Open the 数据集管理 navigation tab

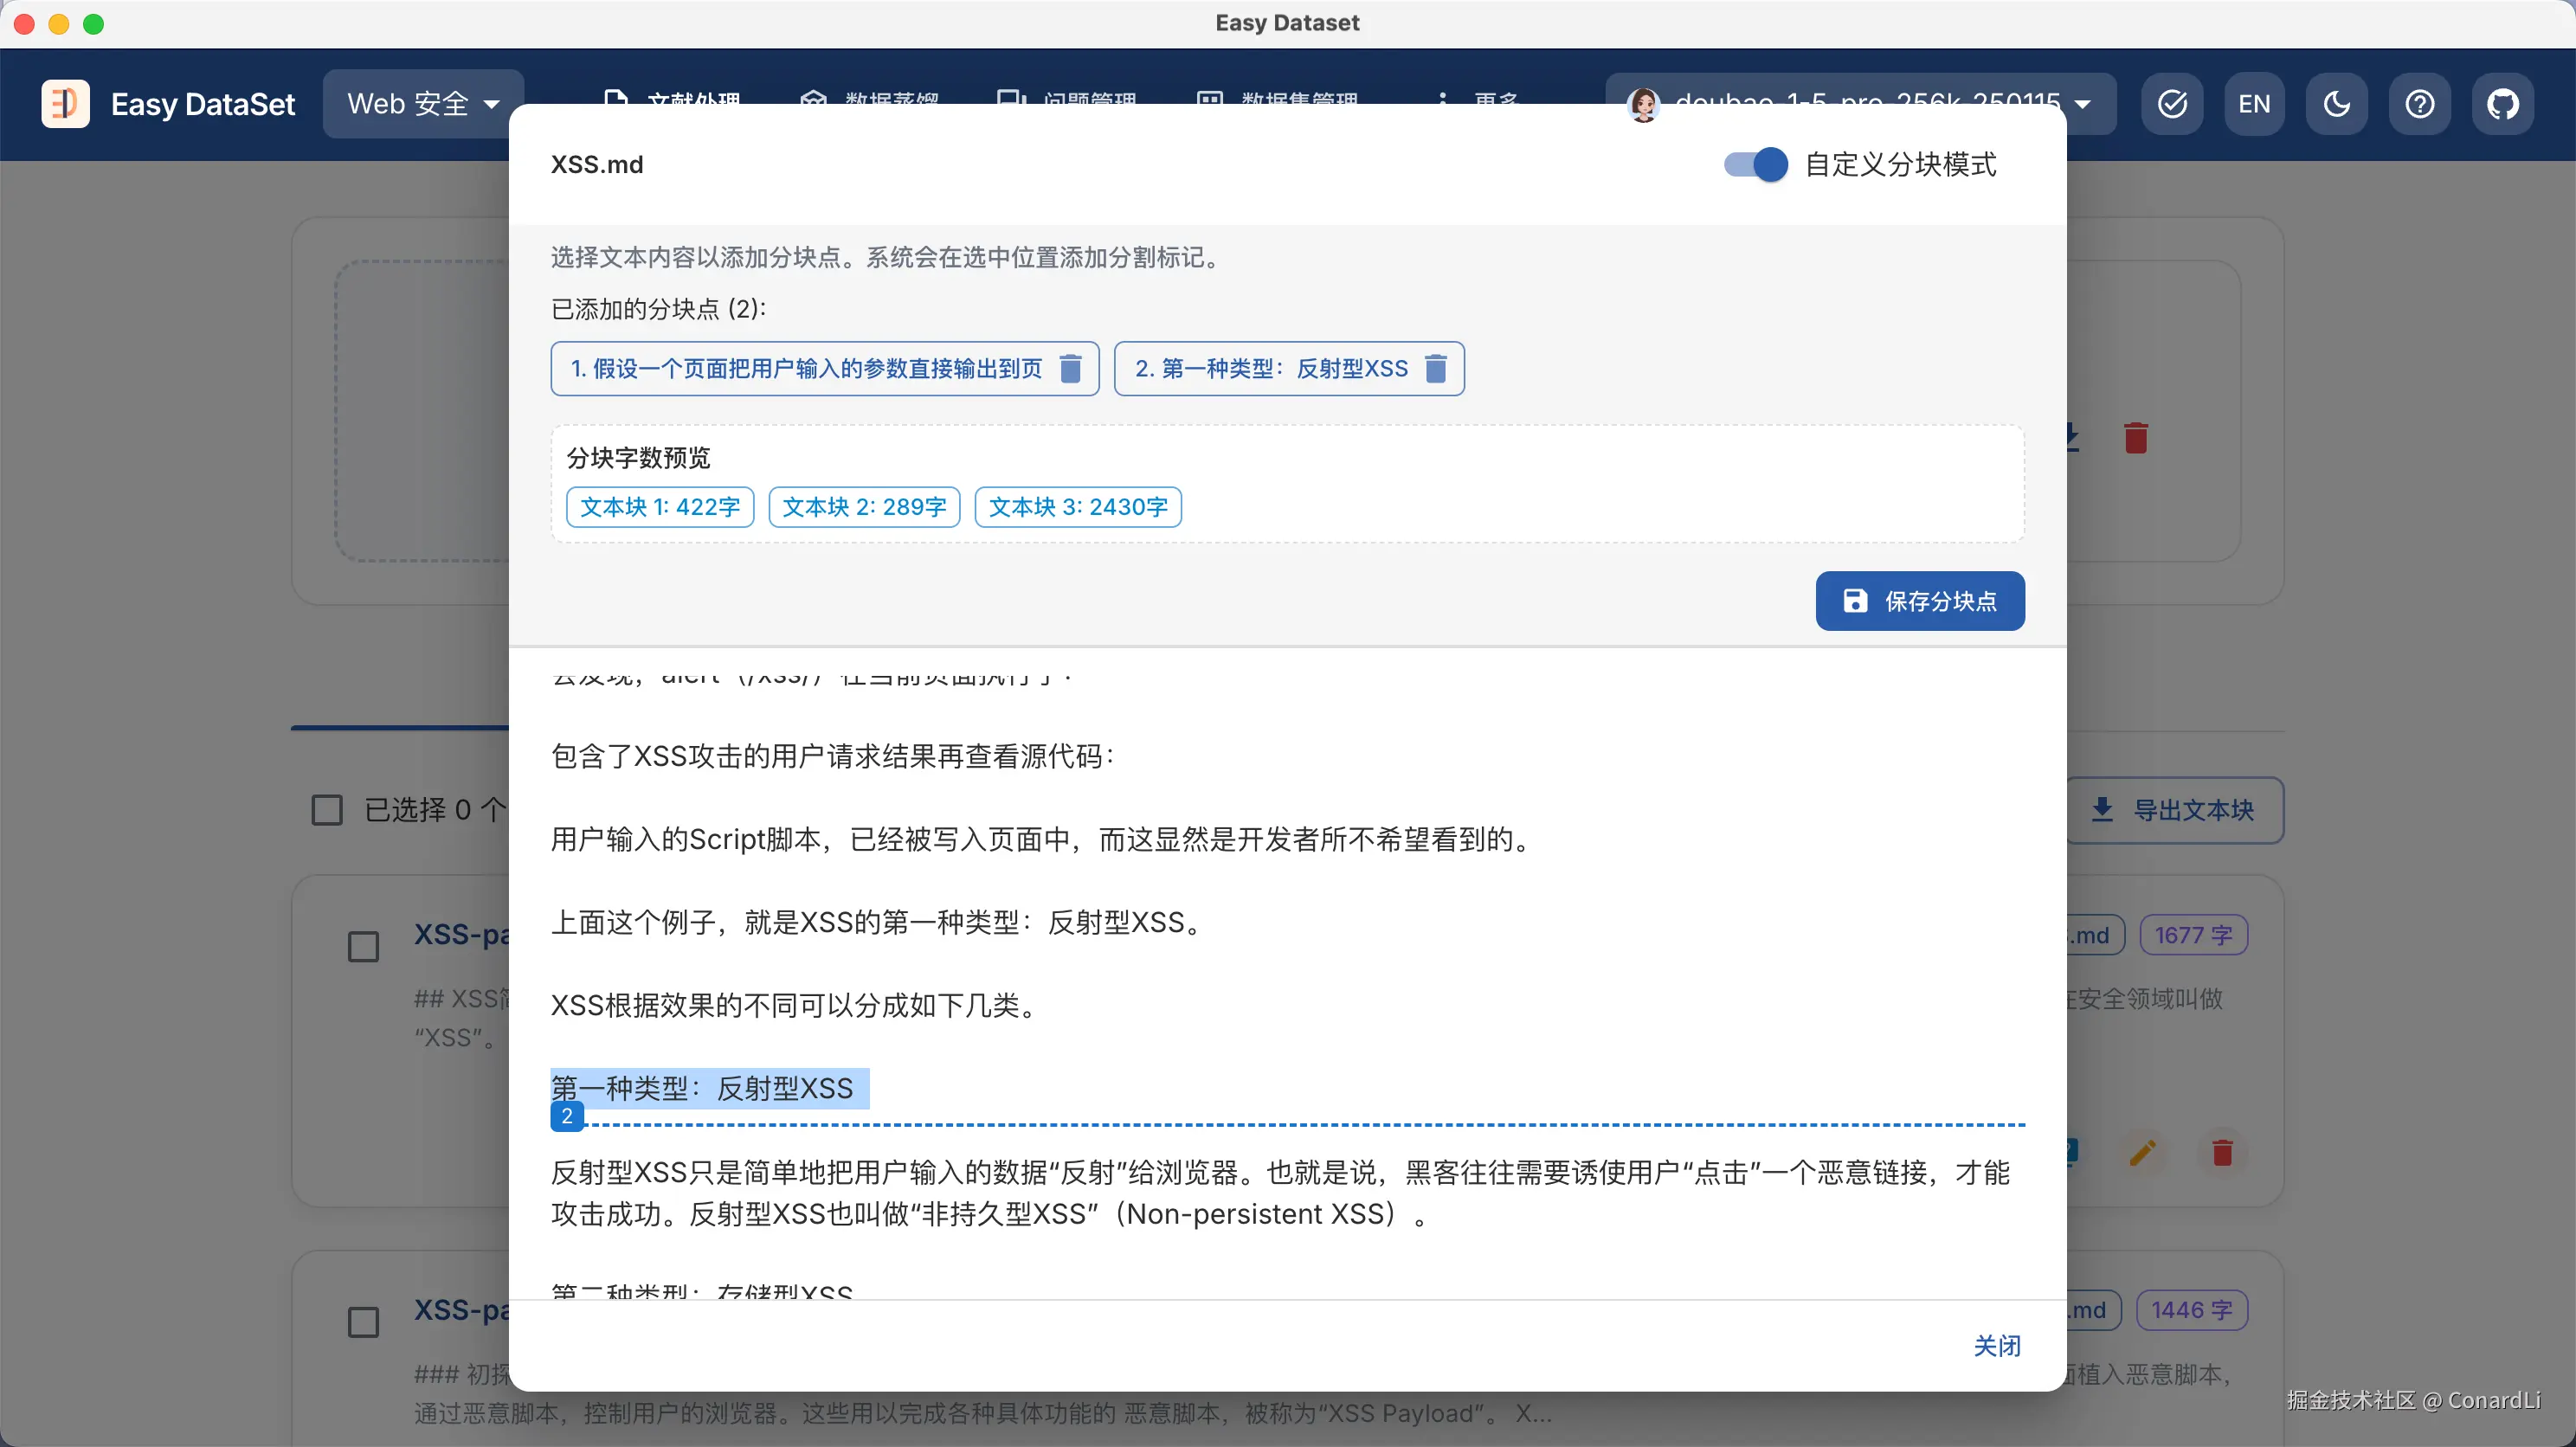click(x=1277, y=101)
